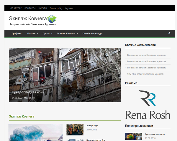Image resolution: width=177 pixels, height=141 pixels.
Task: Open the popular Брестская крепость post thumbnail
Action: (134, 136)
